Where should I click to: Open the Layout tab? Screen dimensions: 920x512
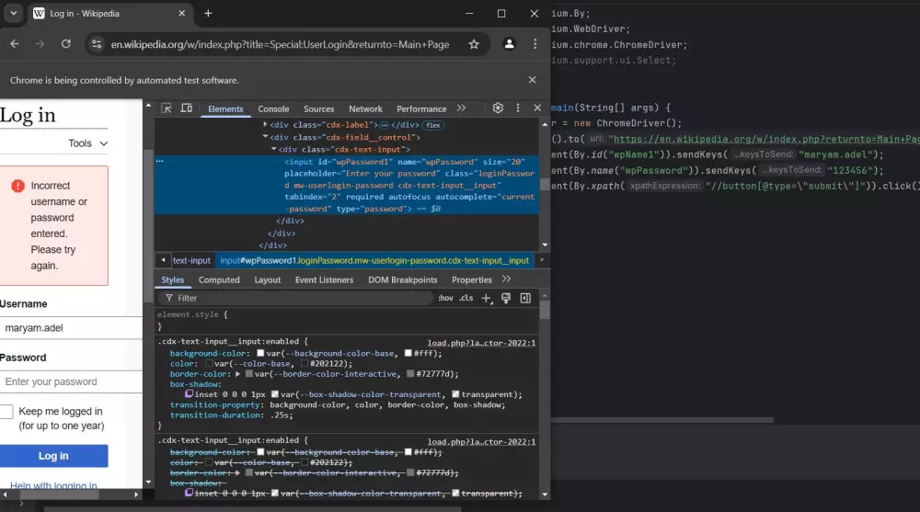click(267, 279)
